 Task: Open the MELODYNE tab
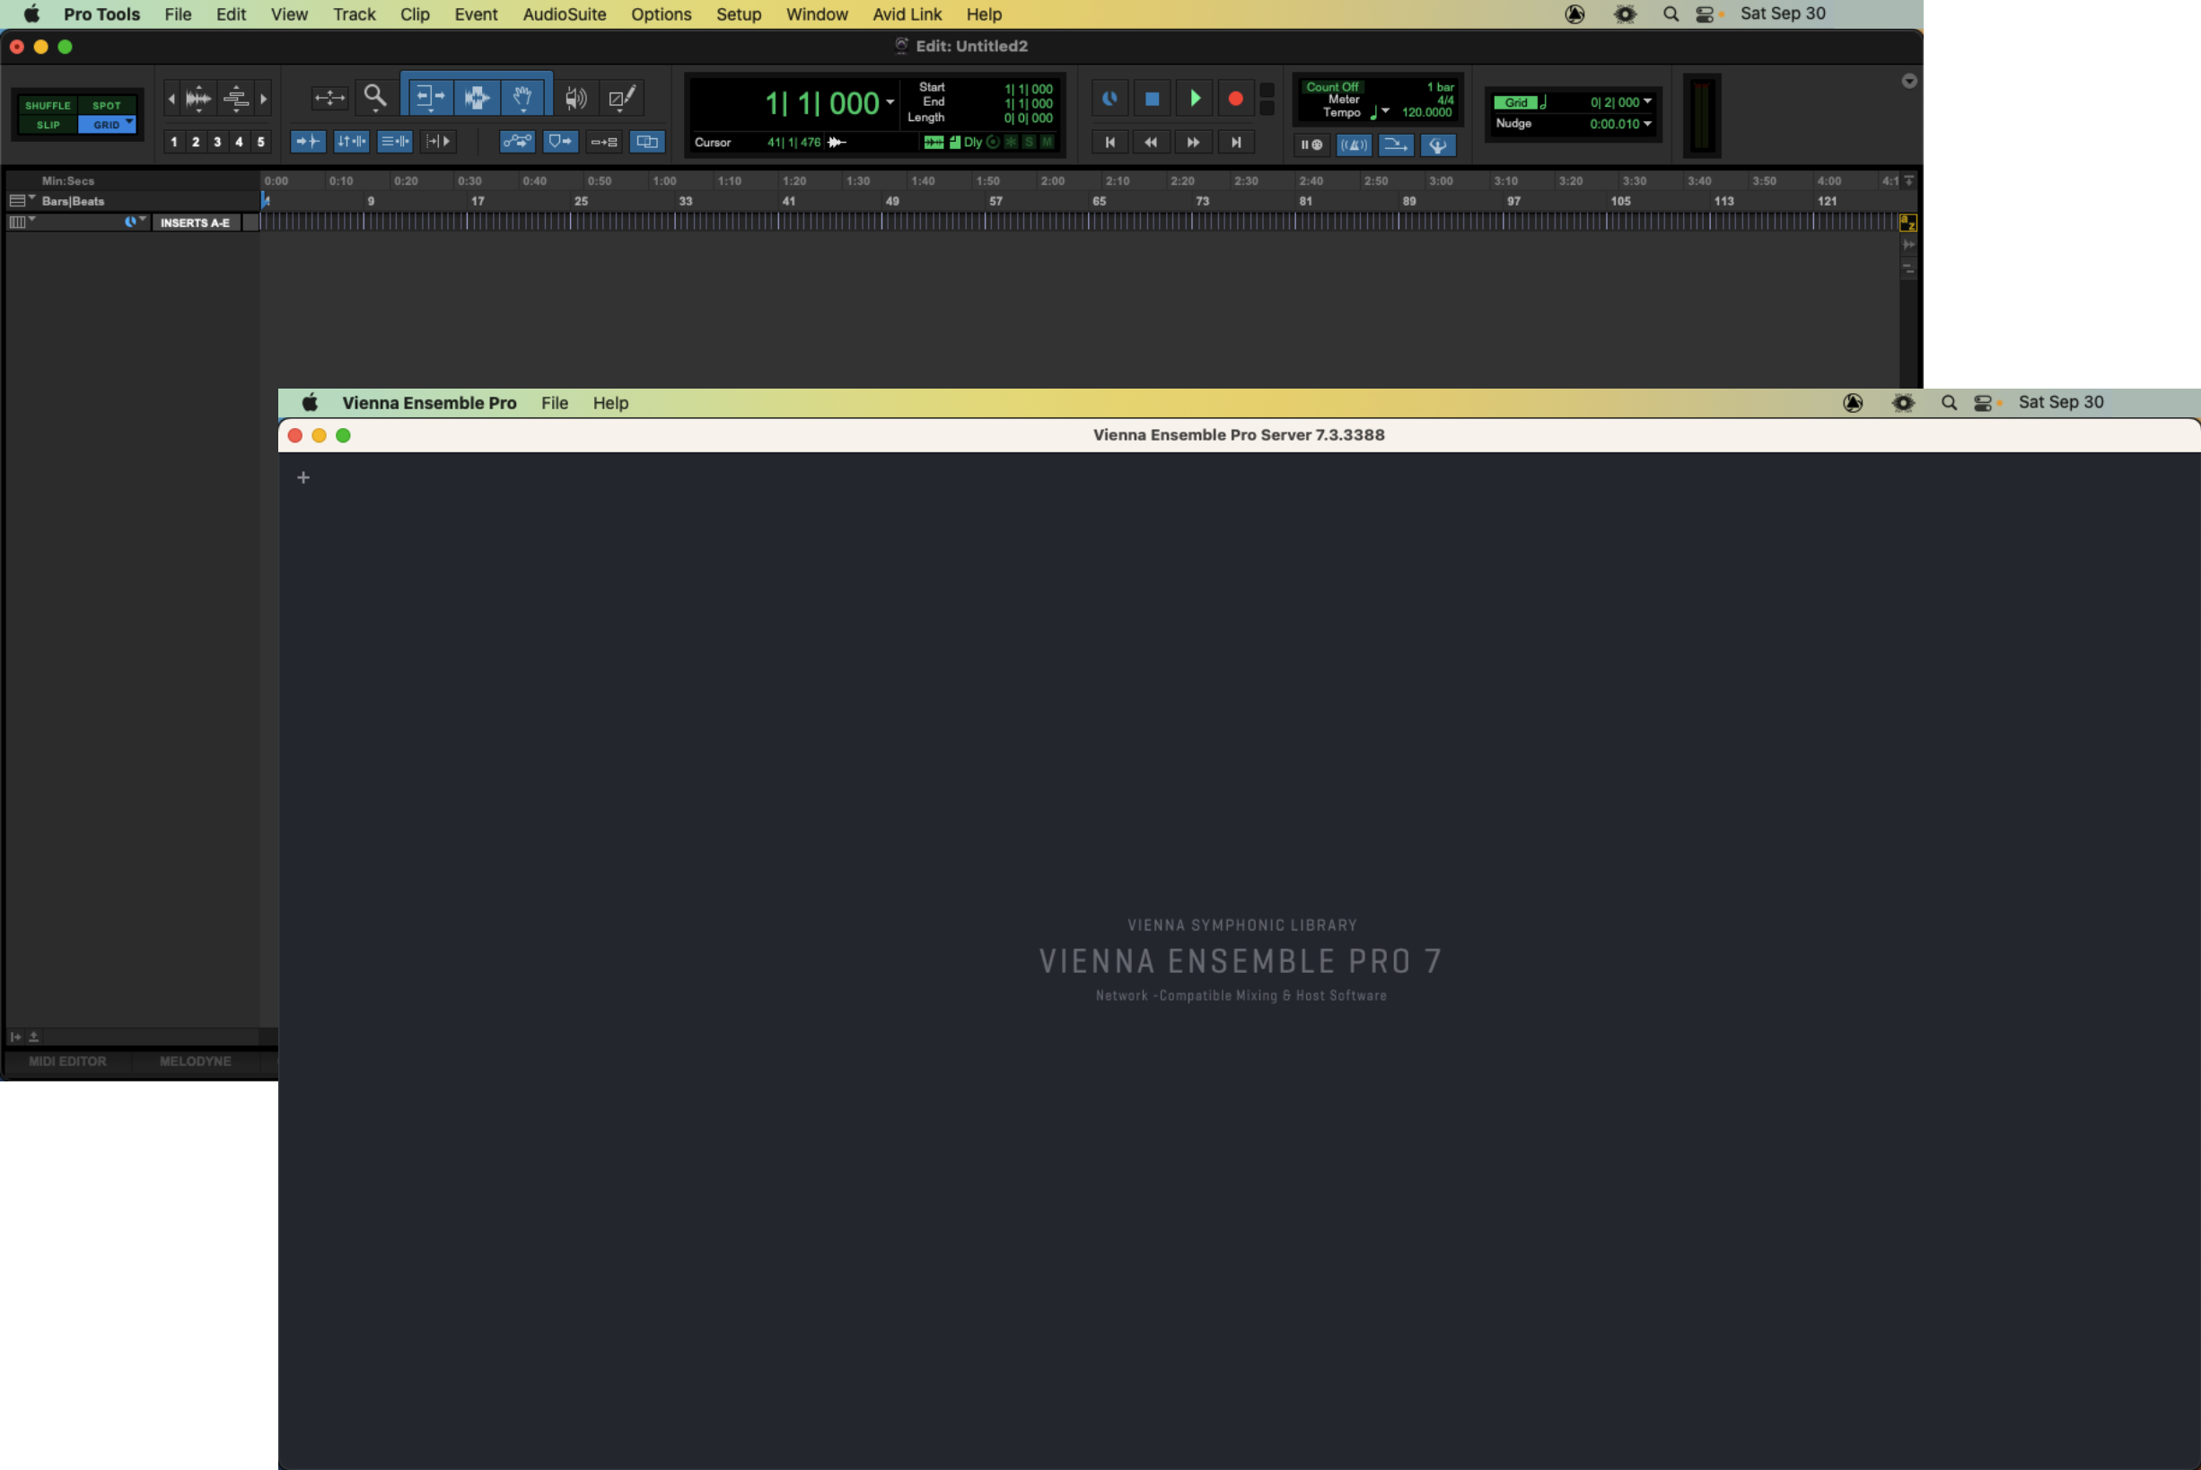[x=195, y=1062]
